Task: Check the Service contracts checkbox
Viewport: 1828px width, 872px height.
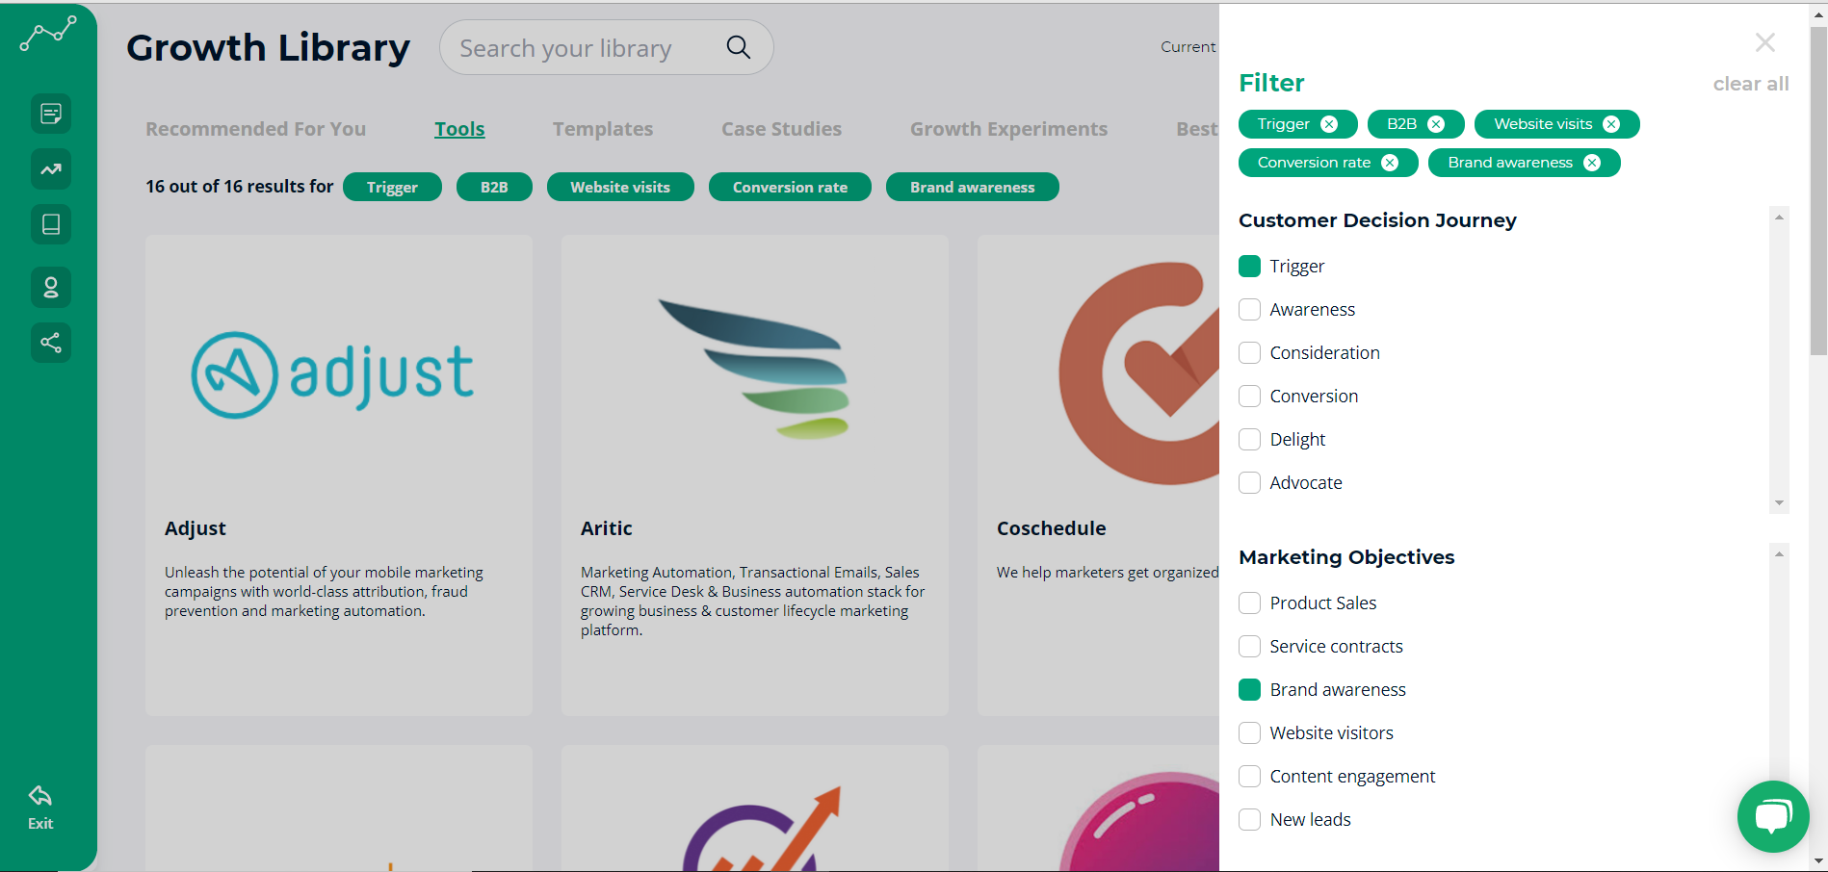Action: click(x=1250, y=647)
